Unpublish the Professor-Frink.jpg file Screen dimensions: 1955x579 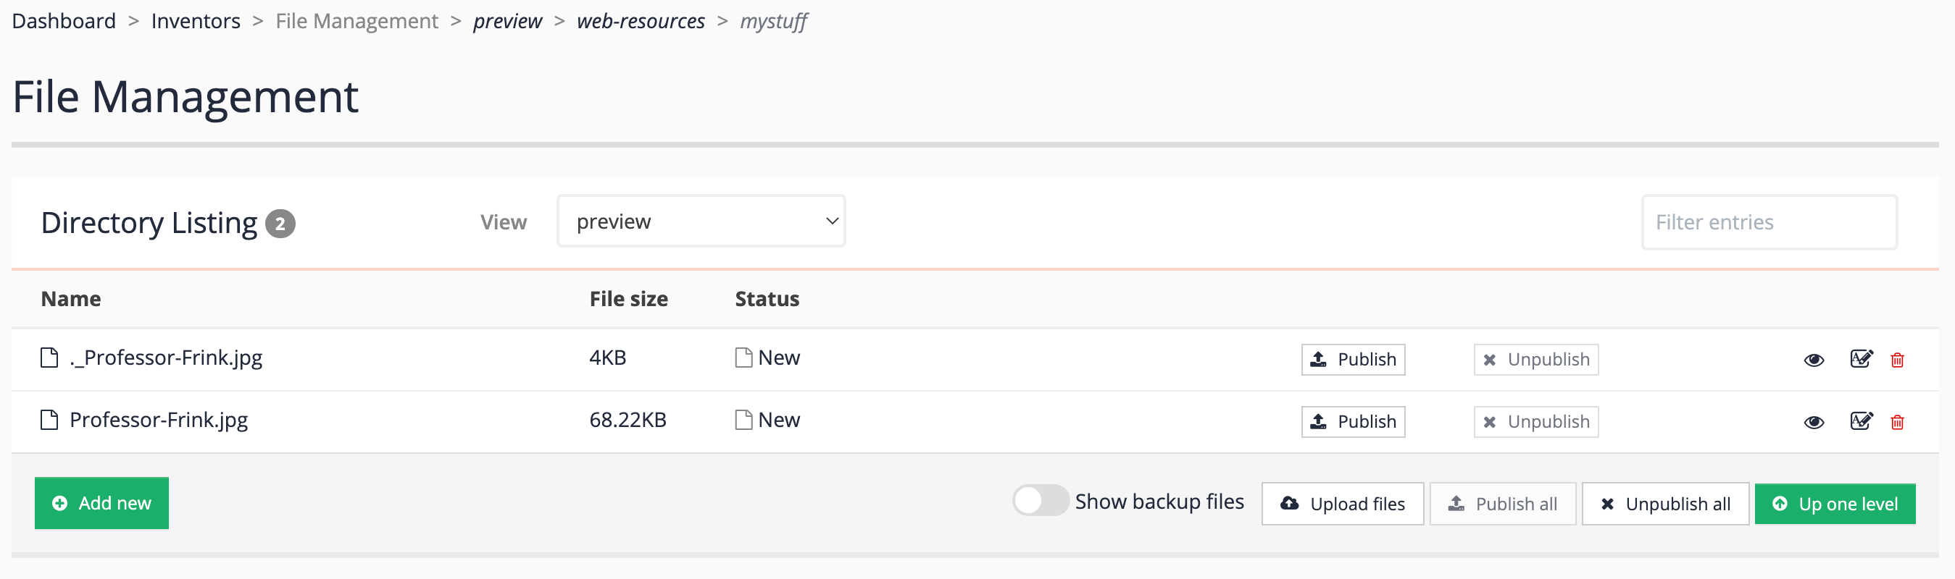1536,421
